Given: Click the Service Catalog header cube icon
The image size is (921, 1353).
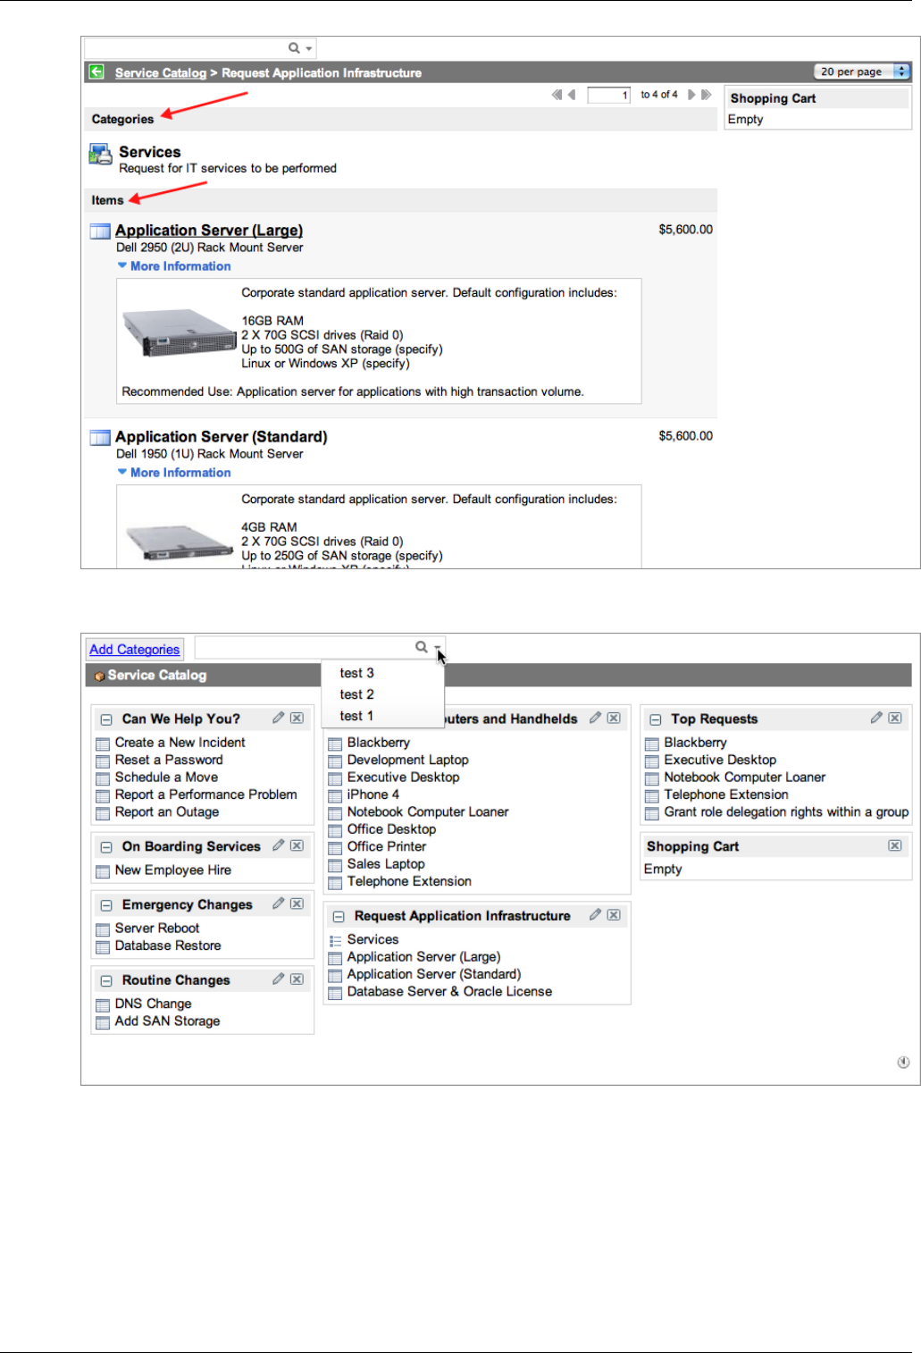Looking at the screenshot, I should pyautogui.click(x=99, y=676).
